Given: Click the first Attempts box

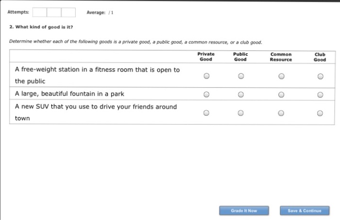Looking at the screenshot, I should coord(40,12).
